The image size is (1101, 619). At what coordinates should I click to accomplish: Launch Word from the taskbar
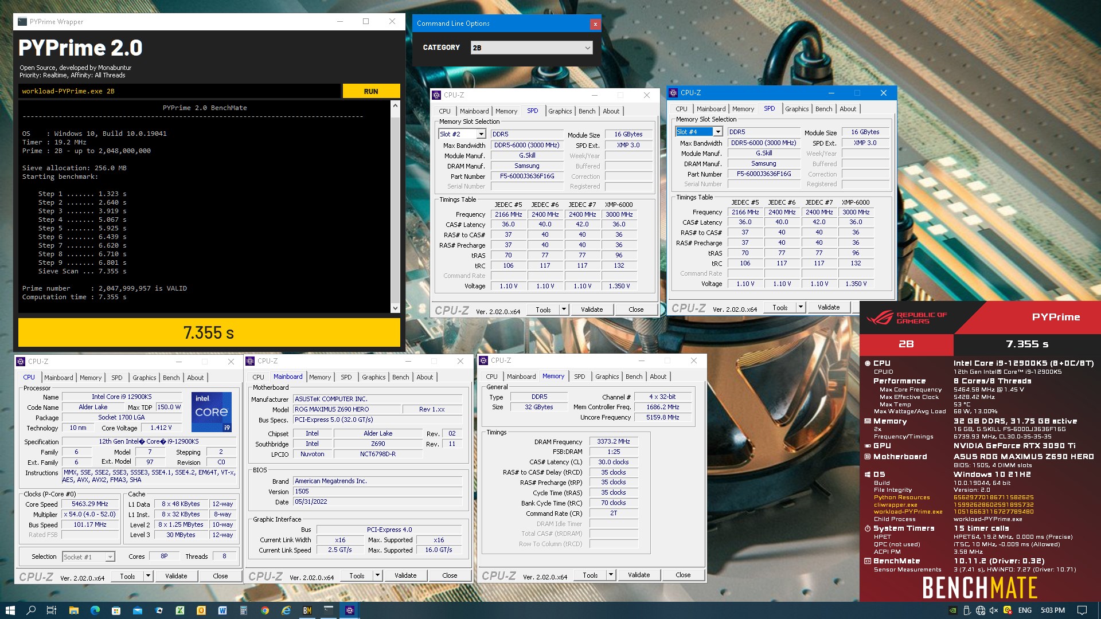[222, 610]
